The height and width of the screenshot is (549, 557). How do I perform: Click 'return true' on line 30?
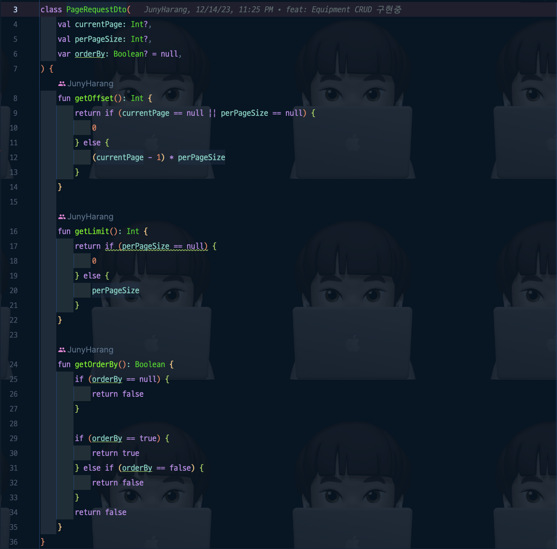[116, 453]
